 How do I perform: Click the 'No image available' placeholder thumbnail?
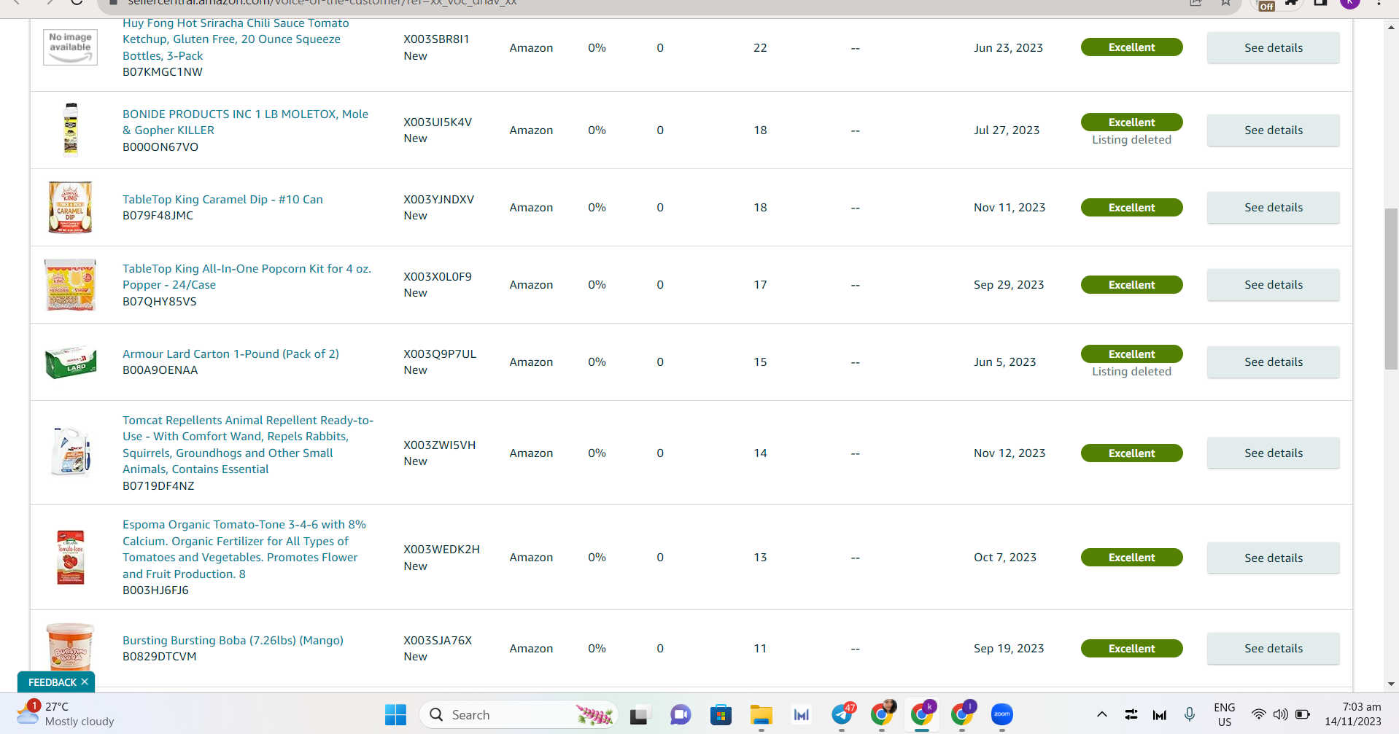[70, 47]
